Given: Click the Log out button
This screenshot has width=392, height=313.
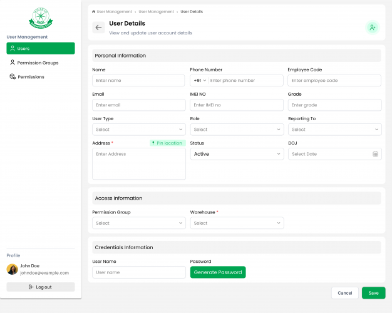Looking at the screenshot, I should 41,287.
